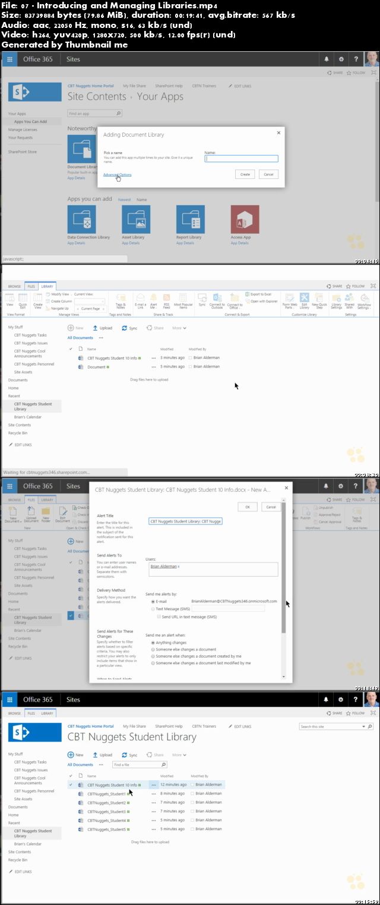Click the Name field in Adding Document Library
The height and width of the screenshot is (905, 380).
coord(241,159)
